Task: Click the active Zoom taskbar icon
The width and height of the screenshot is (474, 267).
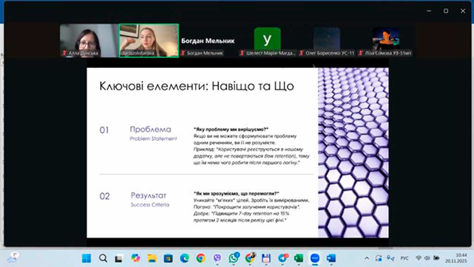Action: click(x=315, y=258)
